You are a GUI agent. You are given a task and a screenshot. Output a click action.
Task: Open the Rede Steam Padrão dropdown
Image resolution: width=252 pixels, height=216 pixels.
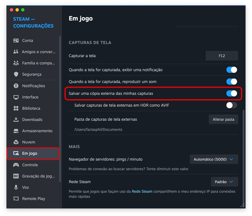point(224,182)
